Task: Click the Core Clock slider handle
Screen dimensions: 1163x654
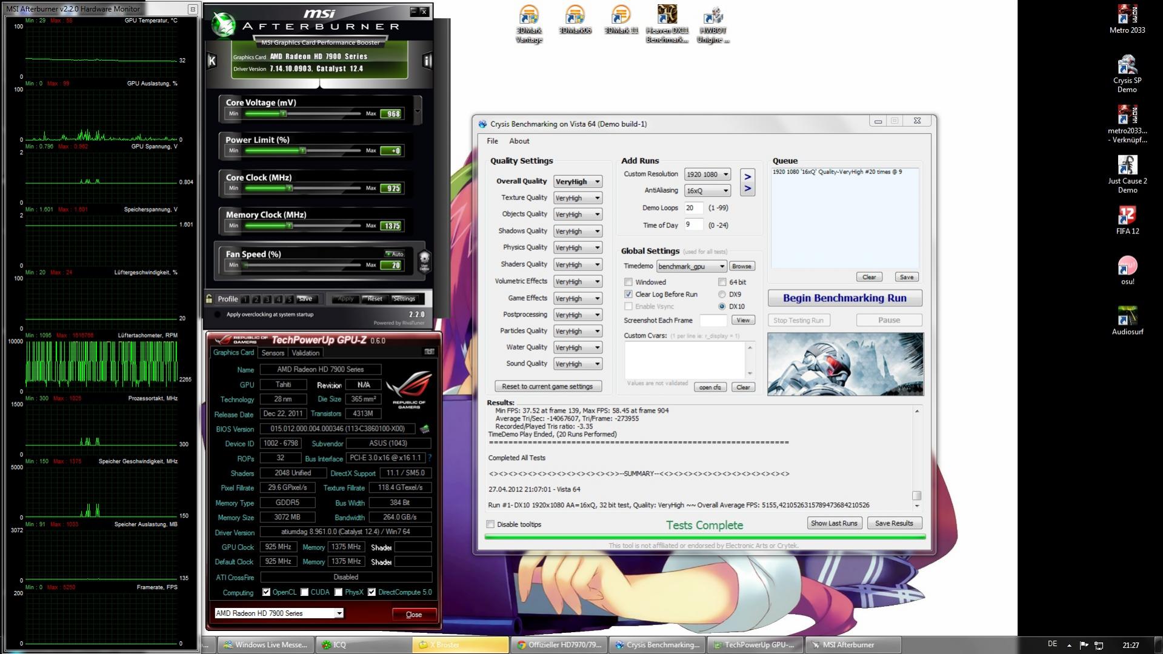Action: (x=290, y=189)
